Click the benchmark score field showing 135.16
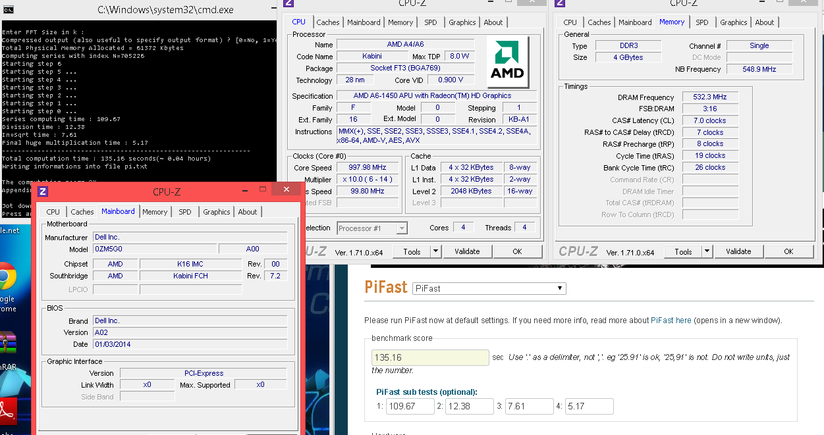This screenshot has width=824, height=435. (431, 357)
